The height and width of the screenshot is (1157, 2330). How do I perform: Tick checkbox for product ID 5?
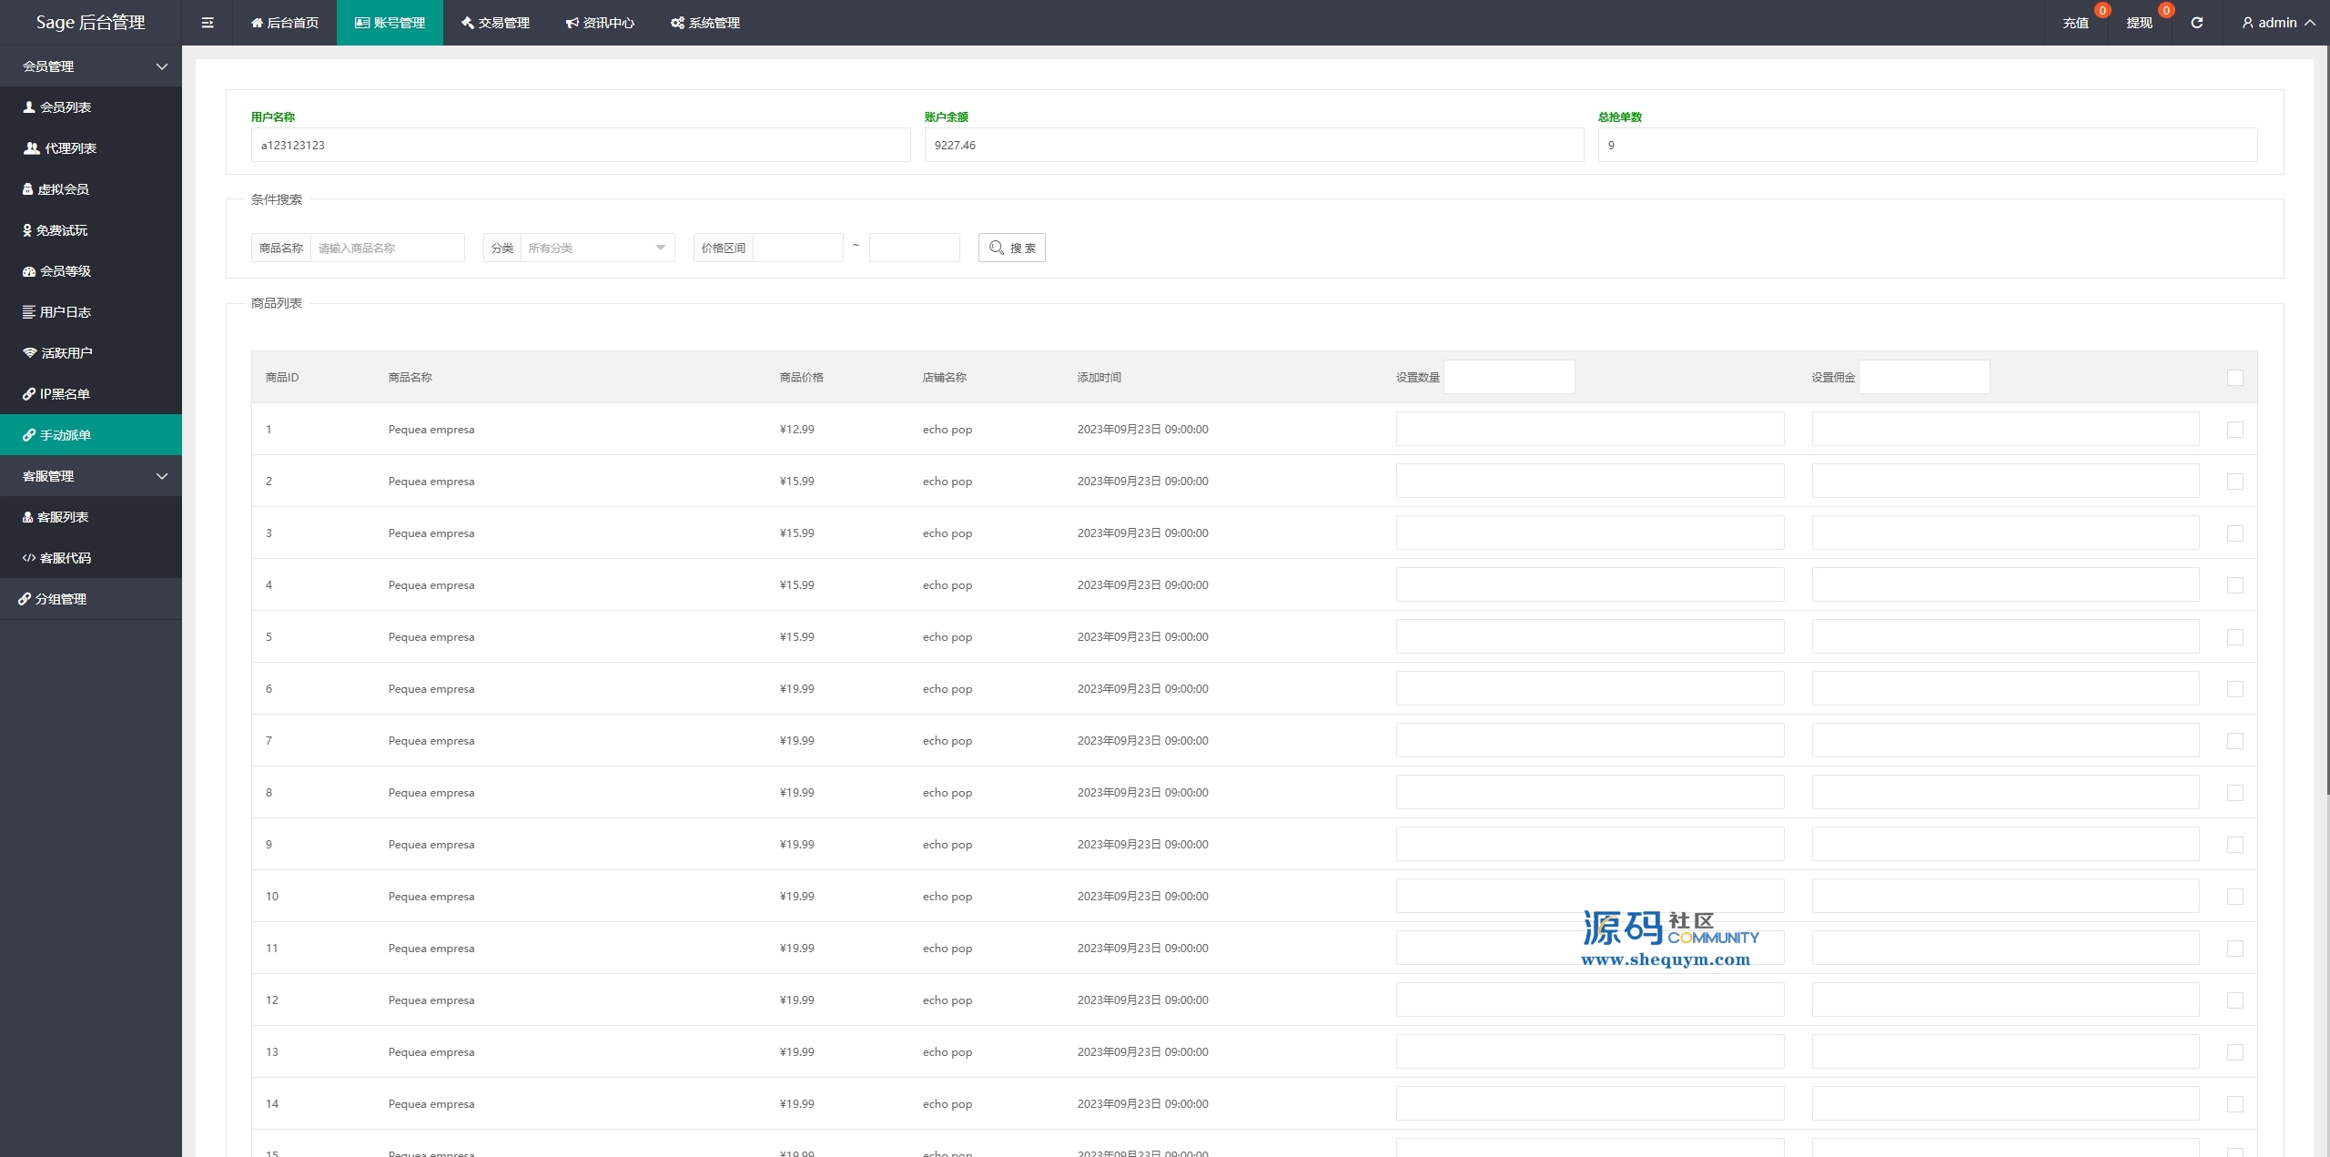(2234, 637)
